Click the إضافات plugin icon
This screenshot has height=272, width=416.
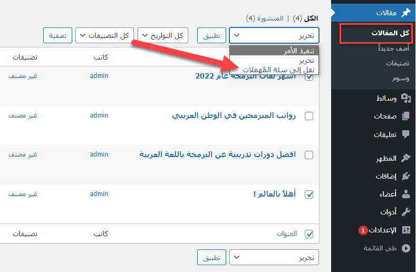point(406,176)
